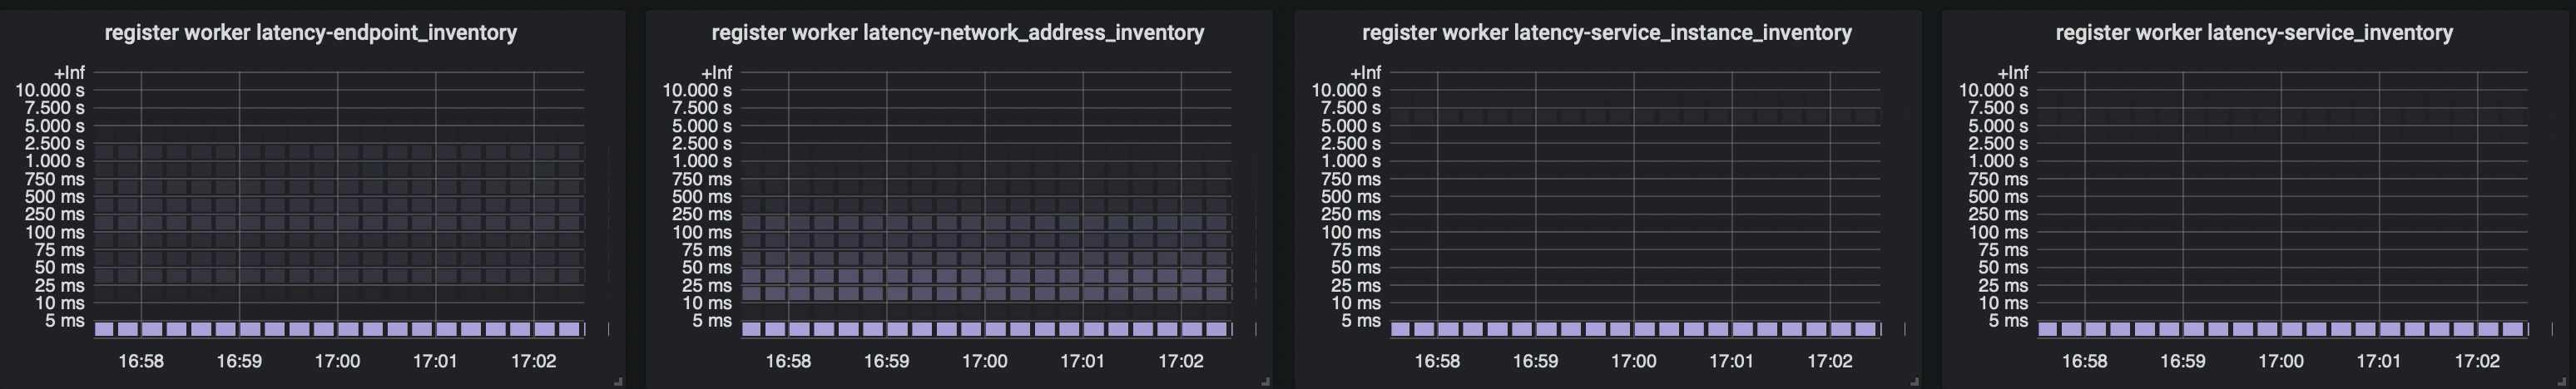Click the 750 ms label in endpoint_inventory panel

(x=55, y=179)
